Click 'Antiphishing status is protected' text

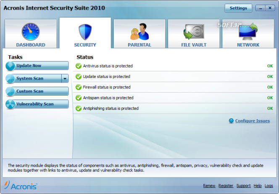pyautogui.click(x=111, y=109)
